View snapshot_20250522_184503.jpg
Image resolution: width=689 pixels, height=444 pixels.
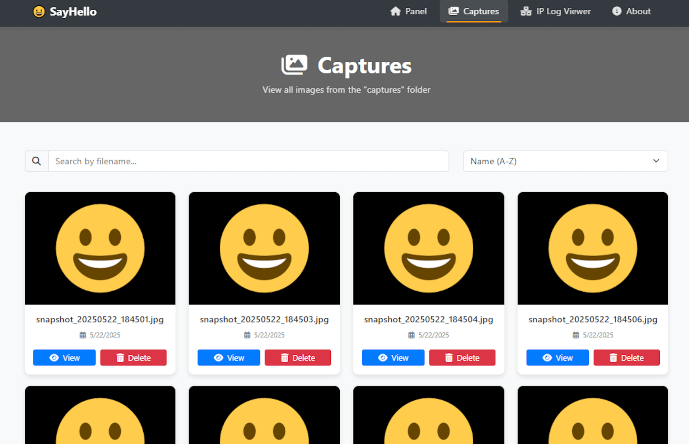(229, 358)
